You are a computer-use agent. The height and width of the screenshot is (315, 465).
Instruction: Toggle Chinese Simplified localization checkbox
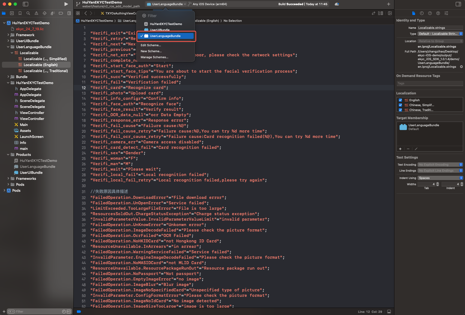(x=400, y=105)
